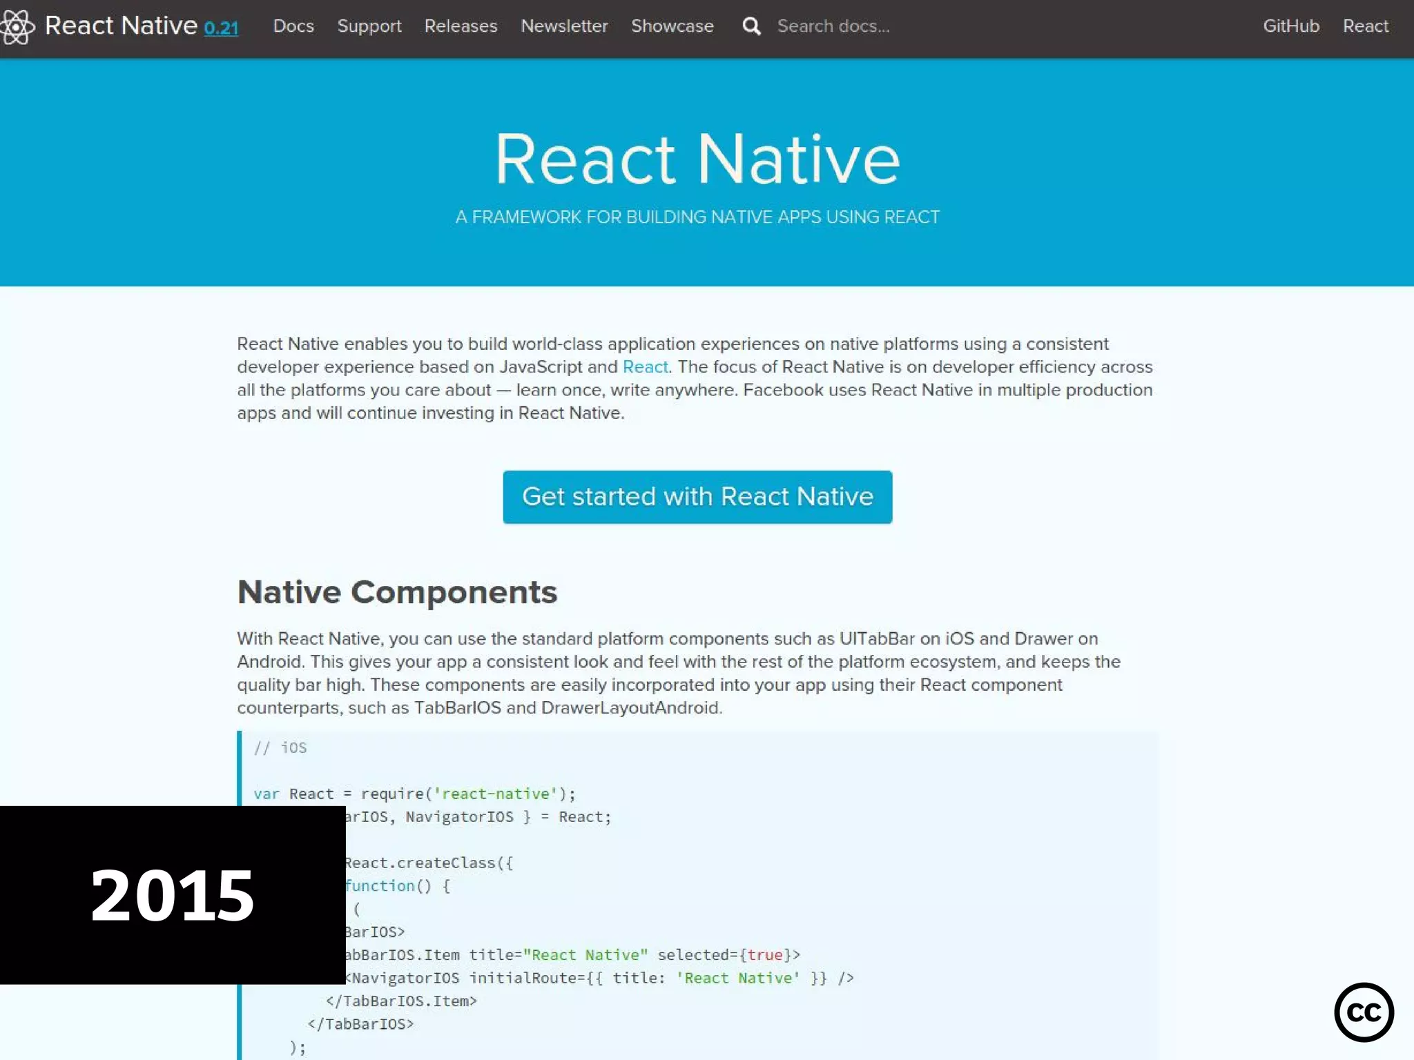Open the Docs menu item
This screenshot has height=1060, width=1414.
pyautogui.click(x=293, y=26)
